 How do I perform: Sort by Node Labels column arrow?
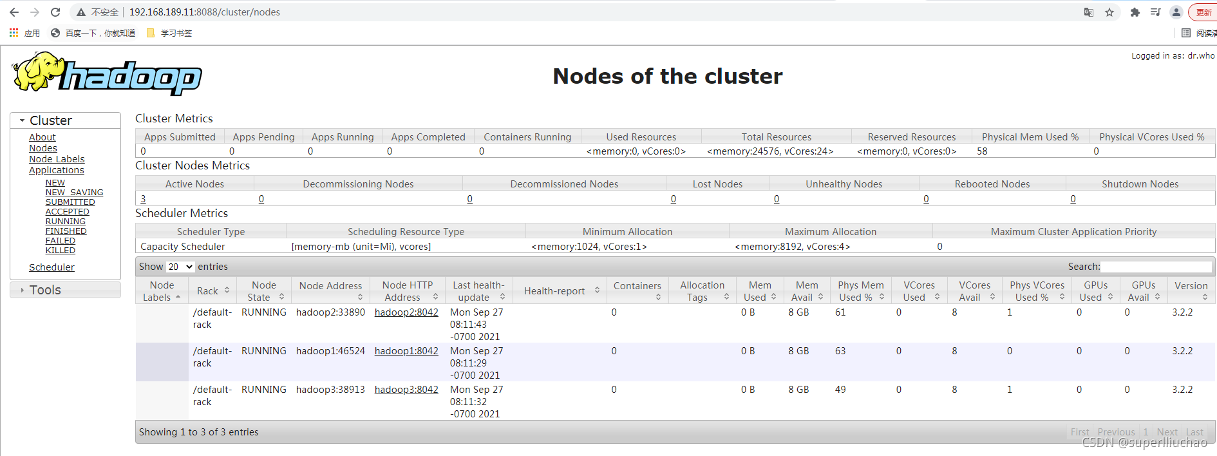coord(178,297)
